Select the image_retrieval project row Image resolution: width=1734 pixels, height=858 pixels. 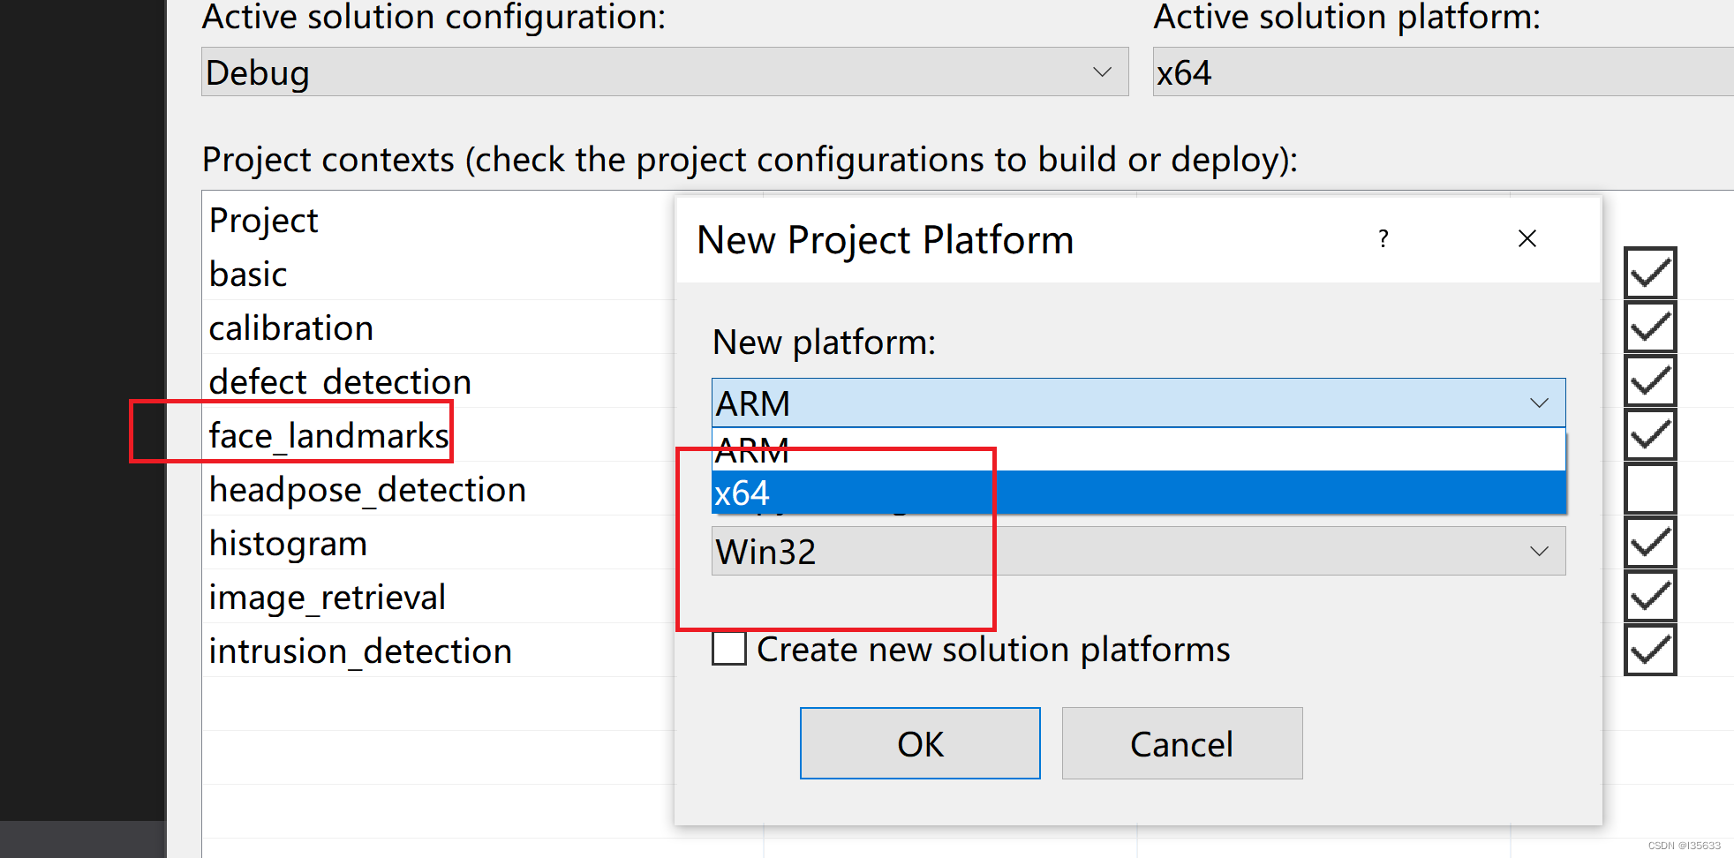328,597
